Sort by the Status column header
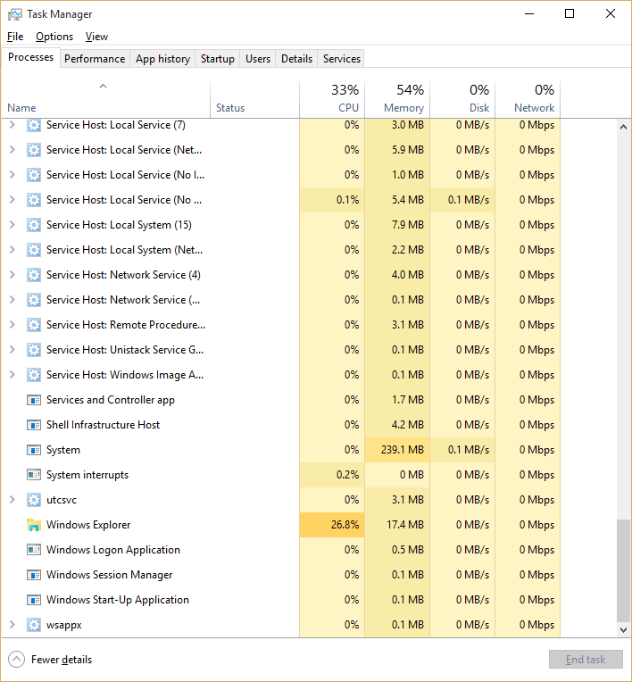Image resolution: width=632 pixels, height=682 pixels. pyautogui.click(x=255, y=100)
